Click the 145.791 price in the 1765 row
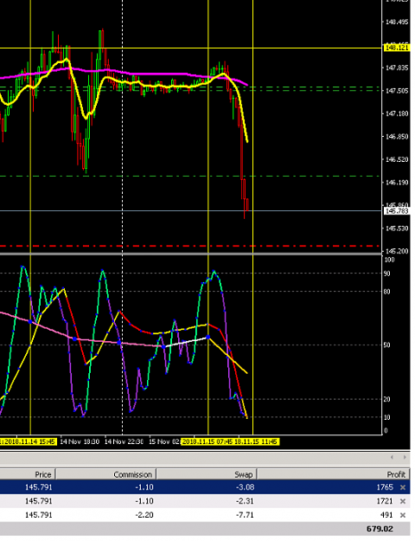Viewport: 415px width, 541px height. (x=39, y=487)
